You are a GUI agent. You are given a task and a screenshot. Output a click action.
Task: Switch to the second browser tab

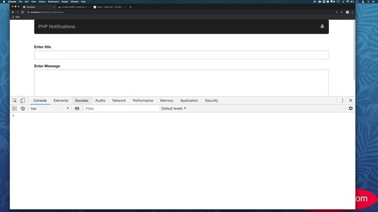coord(74,7)
